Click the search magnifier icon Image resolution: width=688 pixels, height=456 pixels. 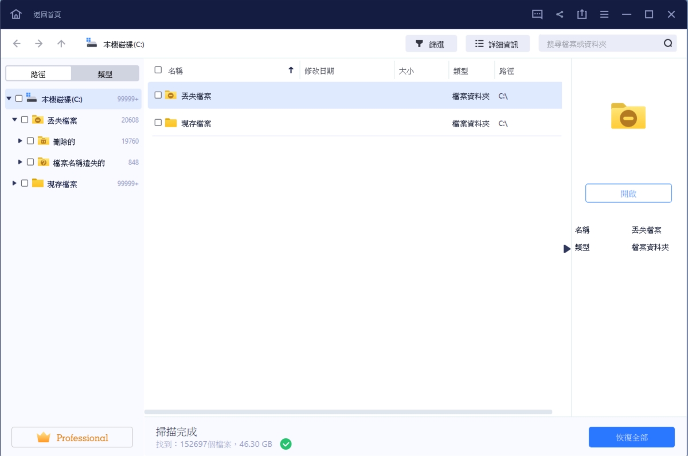pyautogui.click(x=668, y=44)
